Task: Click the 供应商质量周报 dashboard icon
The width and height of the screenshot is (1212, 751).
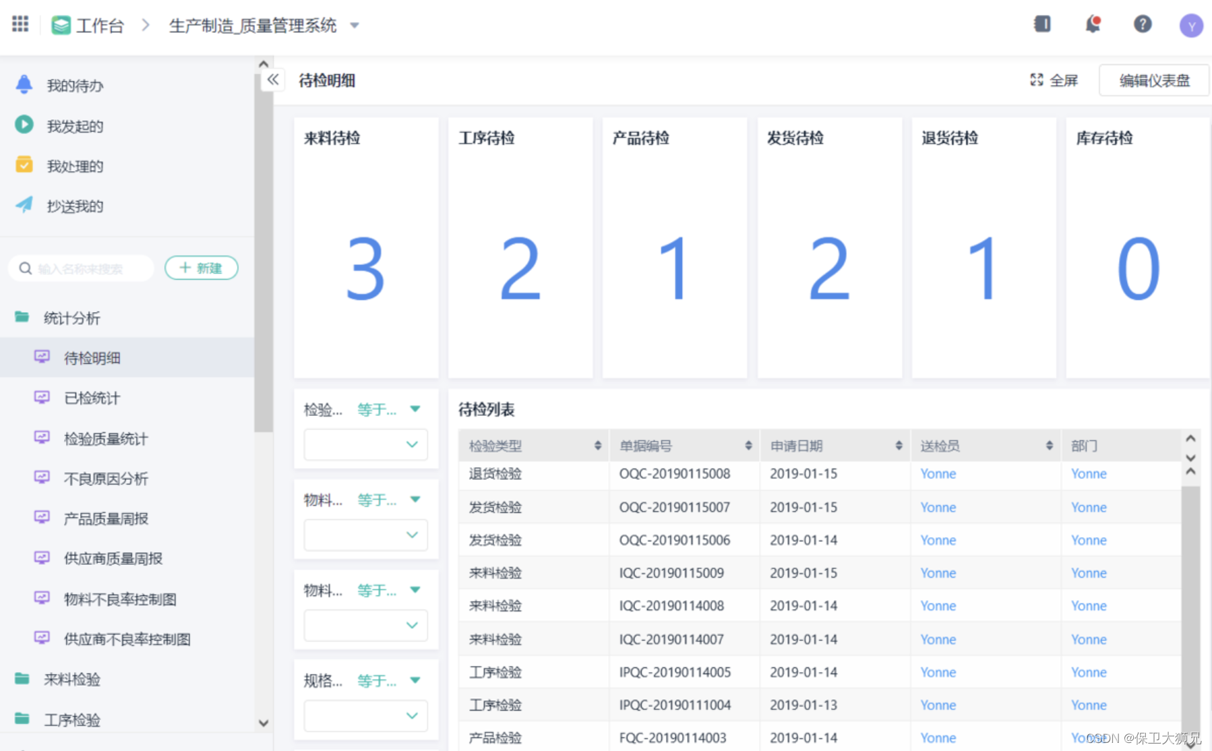Action: coord(42,558)
